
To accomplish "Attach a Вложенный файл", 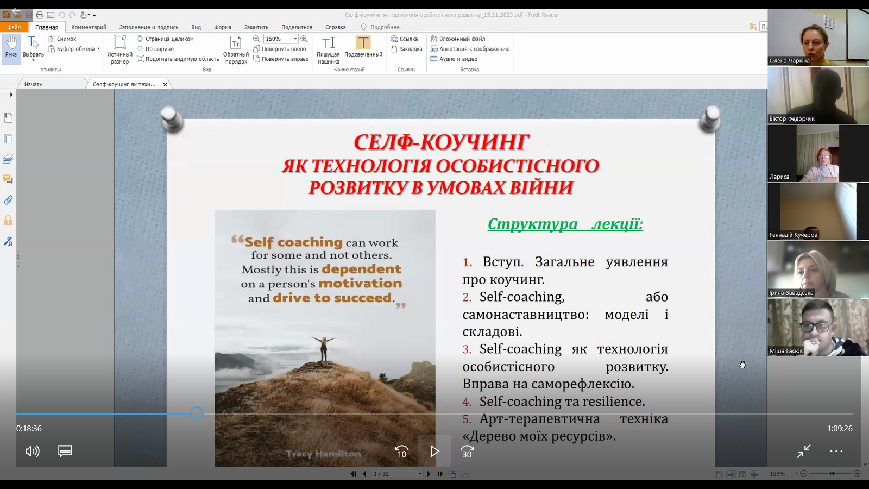I will (x=458, y=39).
